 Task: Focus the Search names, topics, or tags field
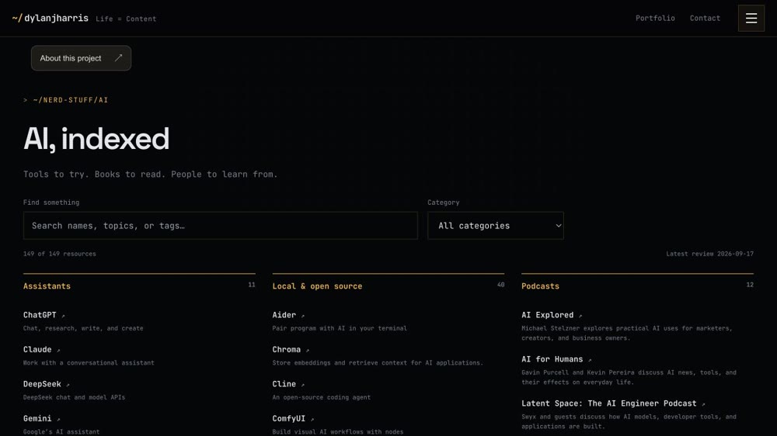pyautogui.click(x=221, y=226)
